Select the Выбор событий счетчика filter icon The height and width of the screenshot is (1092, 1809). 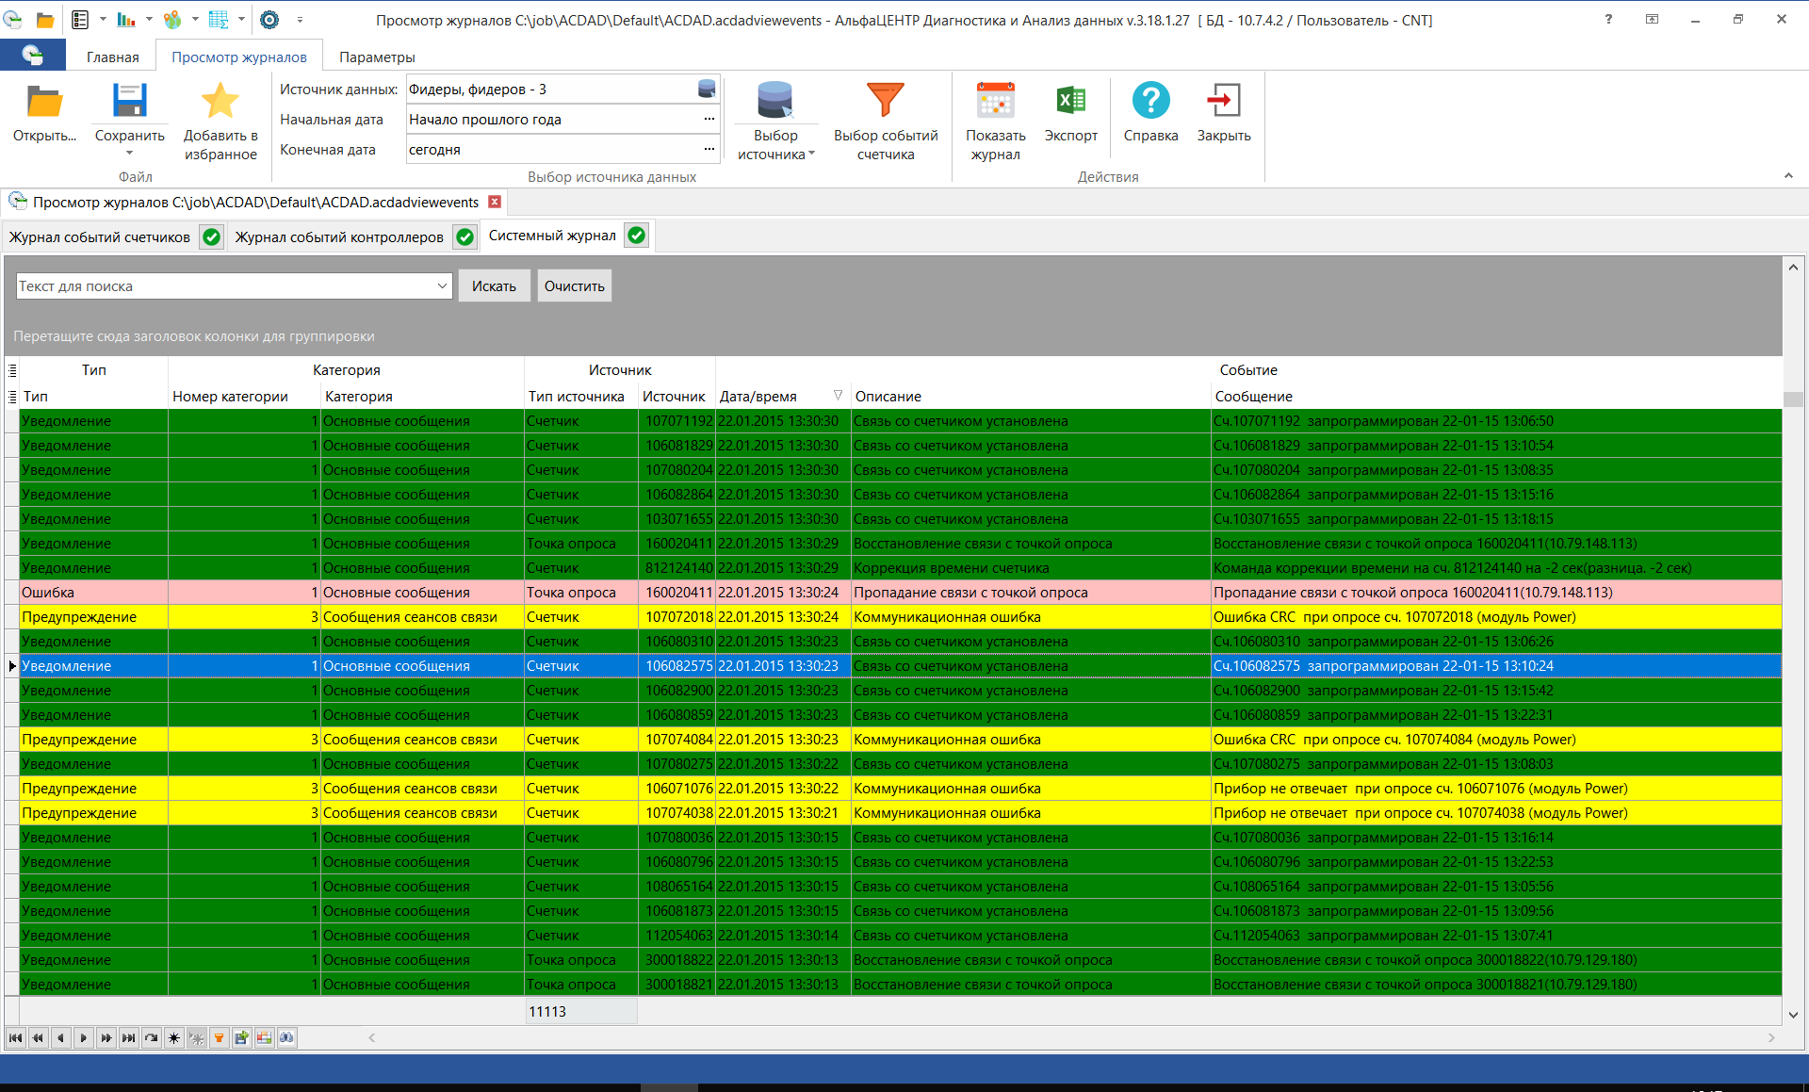[x=885, y=100]
